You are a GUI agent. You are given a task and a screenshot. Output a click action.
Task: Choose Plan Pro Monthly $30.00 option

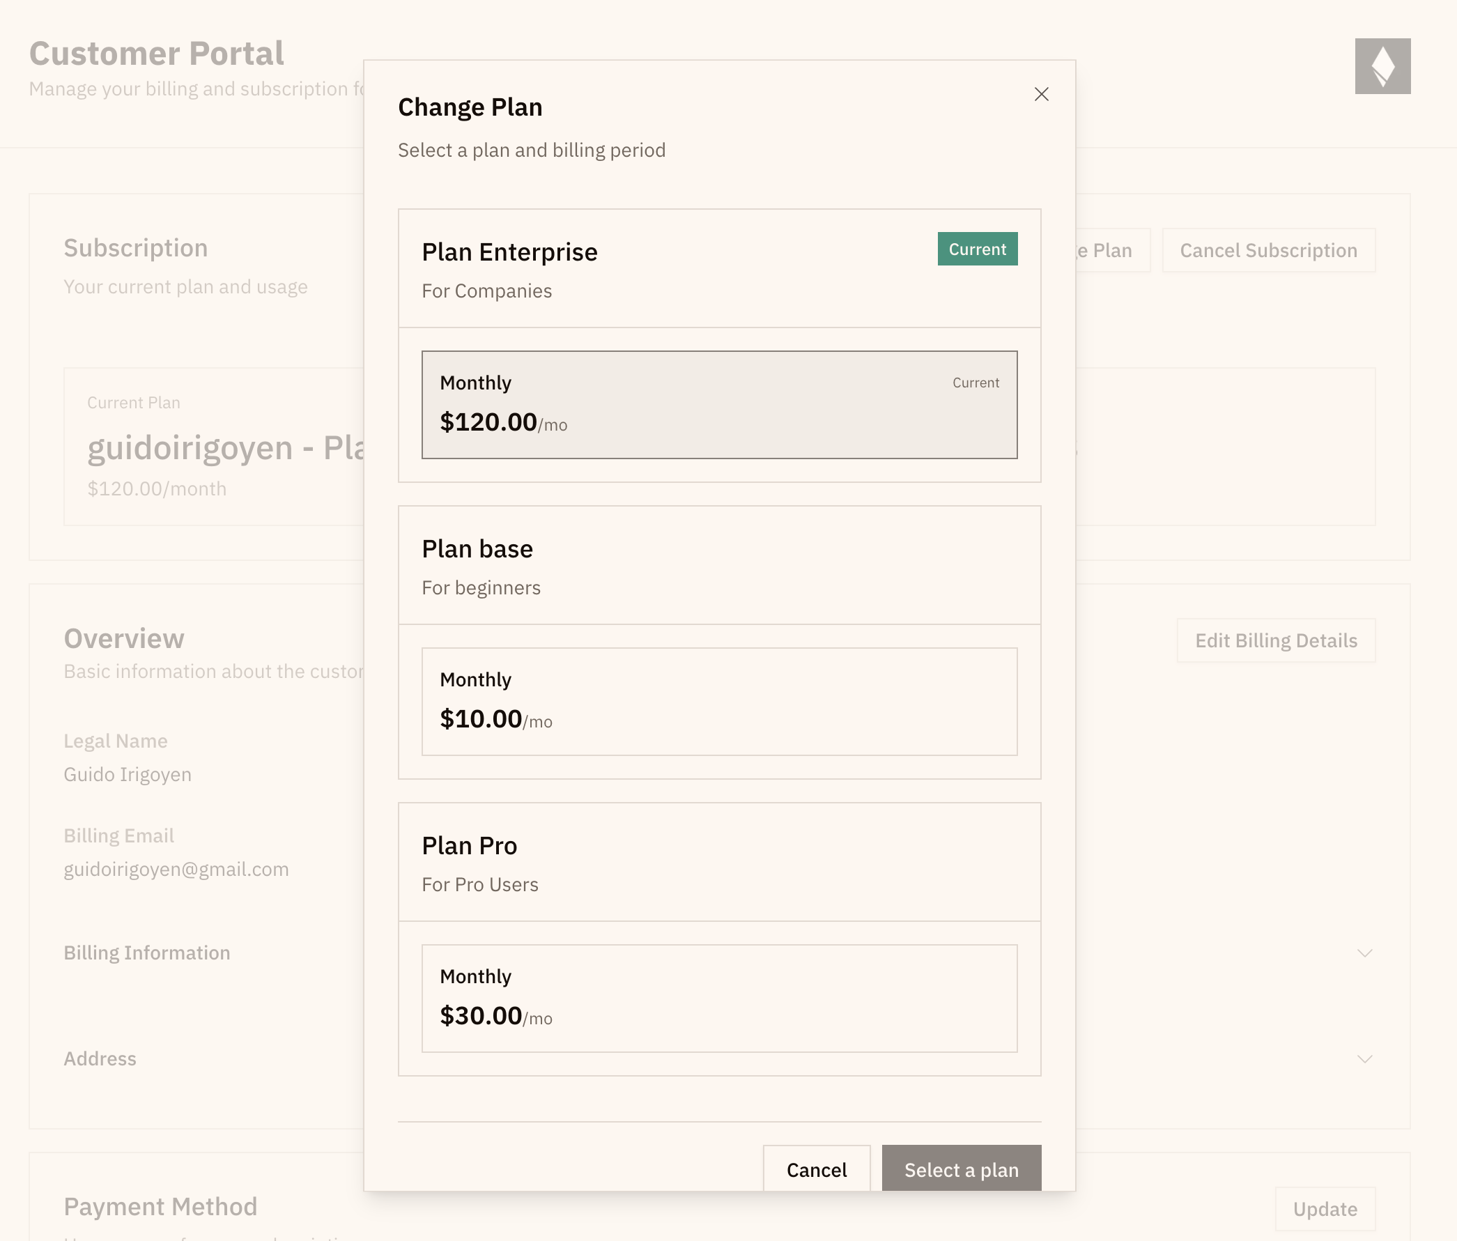pos(718,998)
